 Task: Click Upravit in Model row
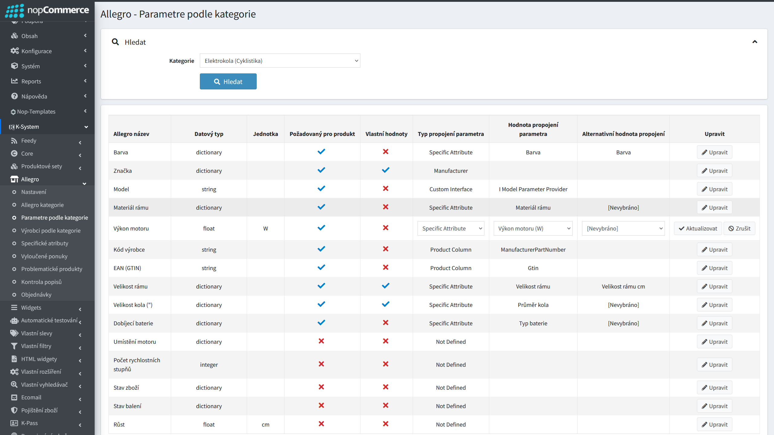click(x=714, y=189)
